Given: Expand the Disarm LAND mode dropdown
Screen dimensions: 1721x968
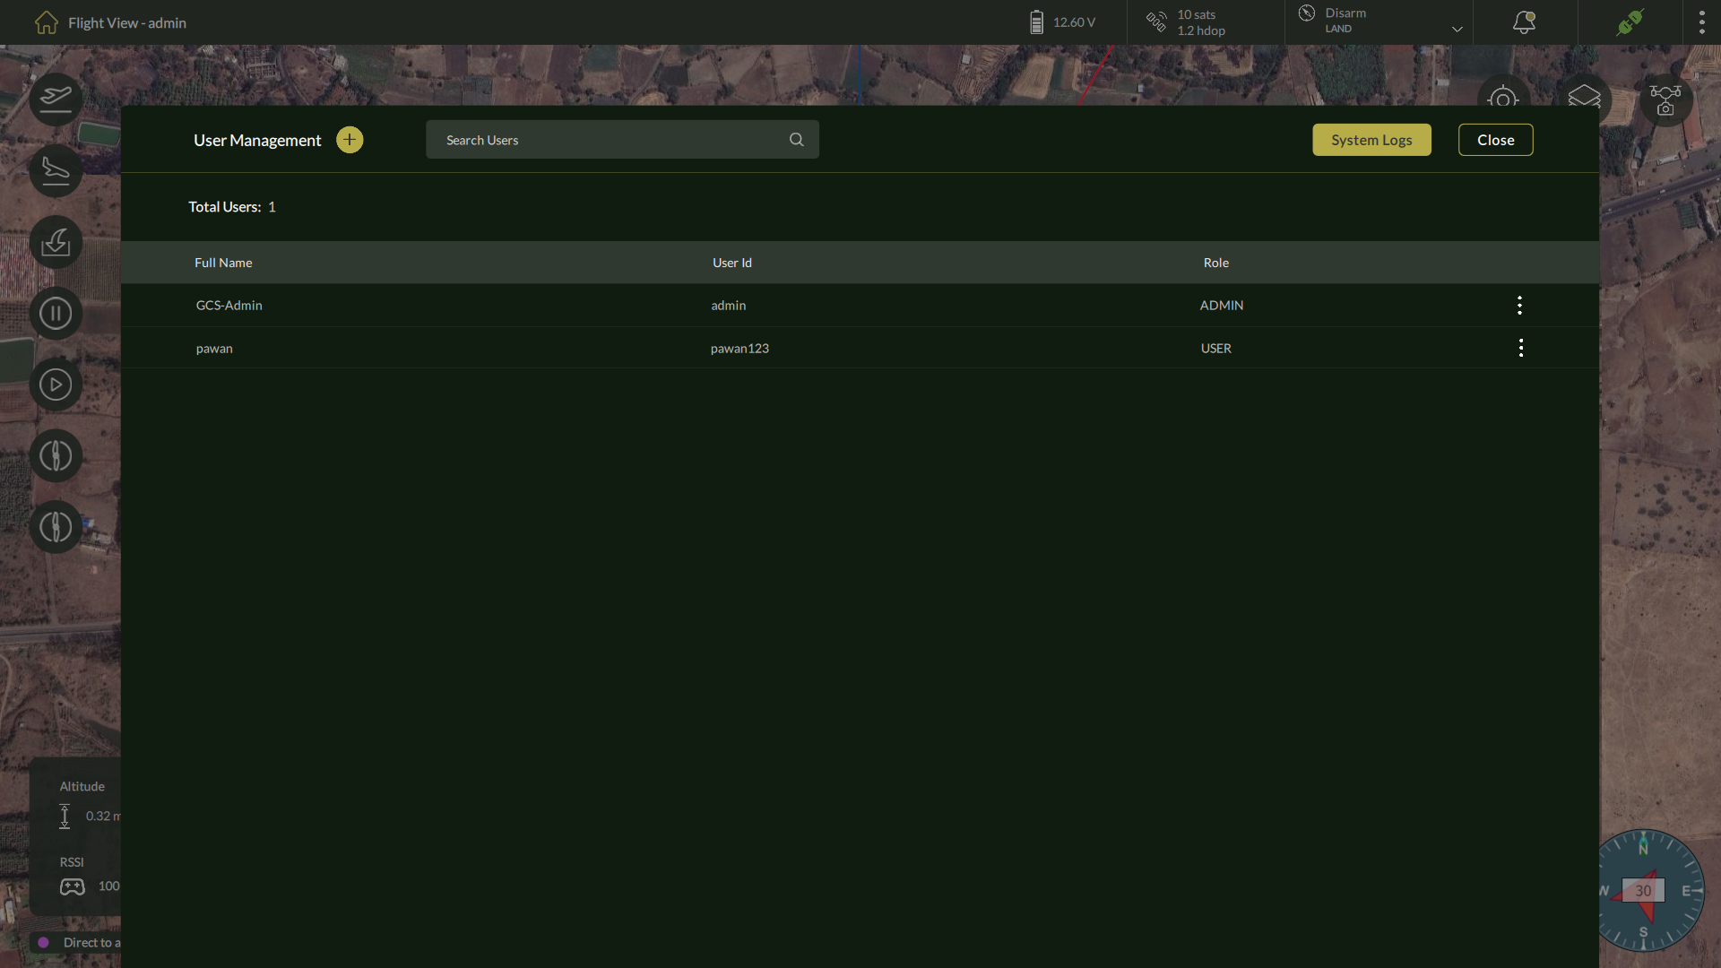Looking at the screenshot, I should click(1457, 29).
